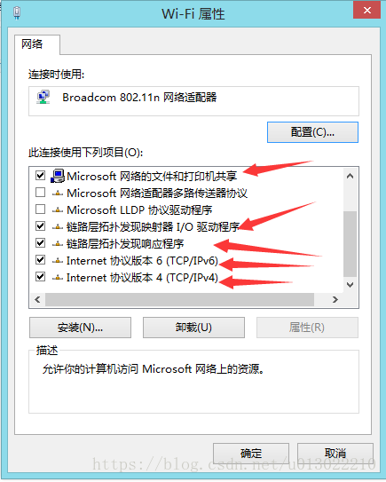Screen dimensions: 386x482
Task: Click the list scroll up arrow
Action: click(350, 176)
